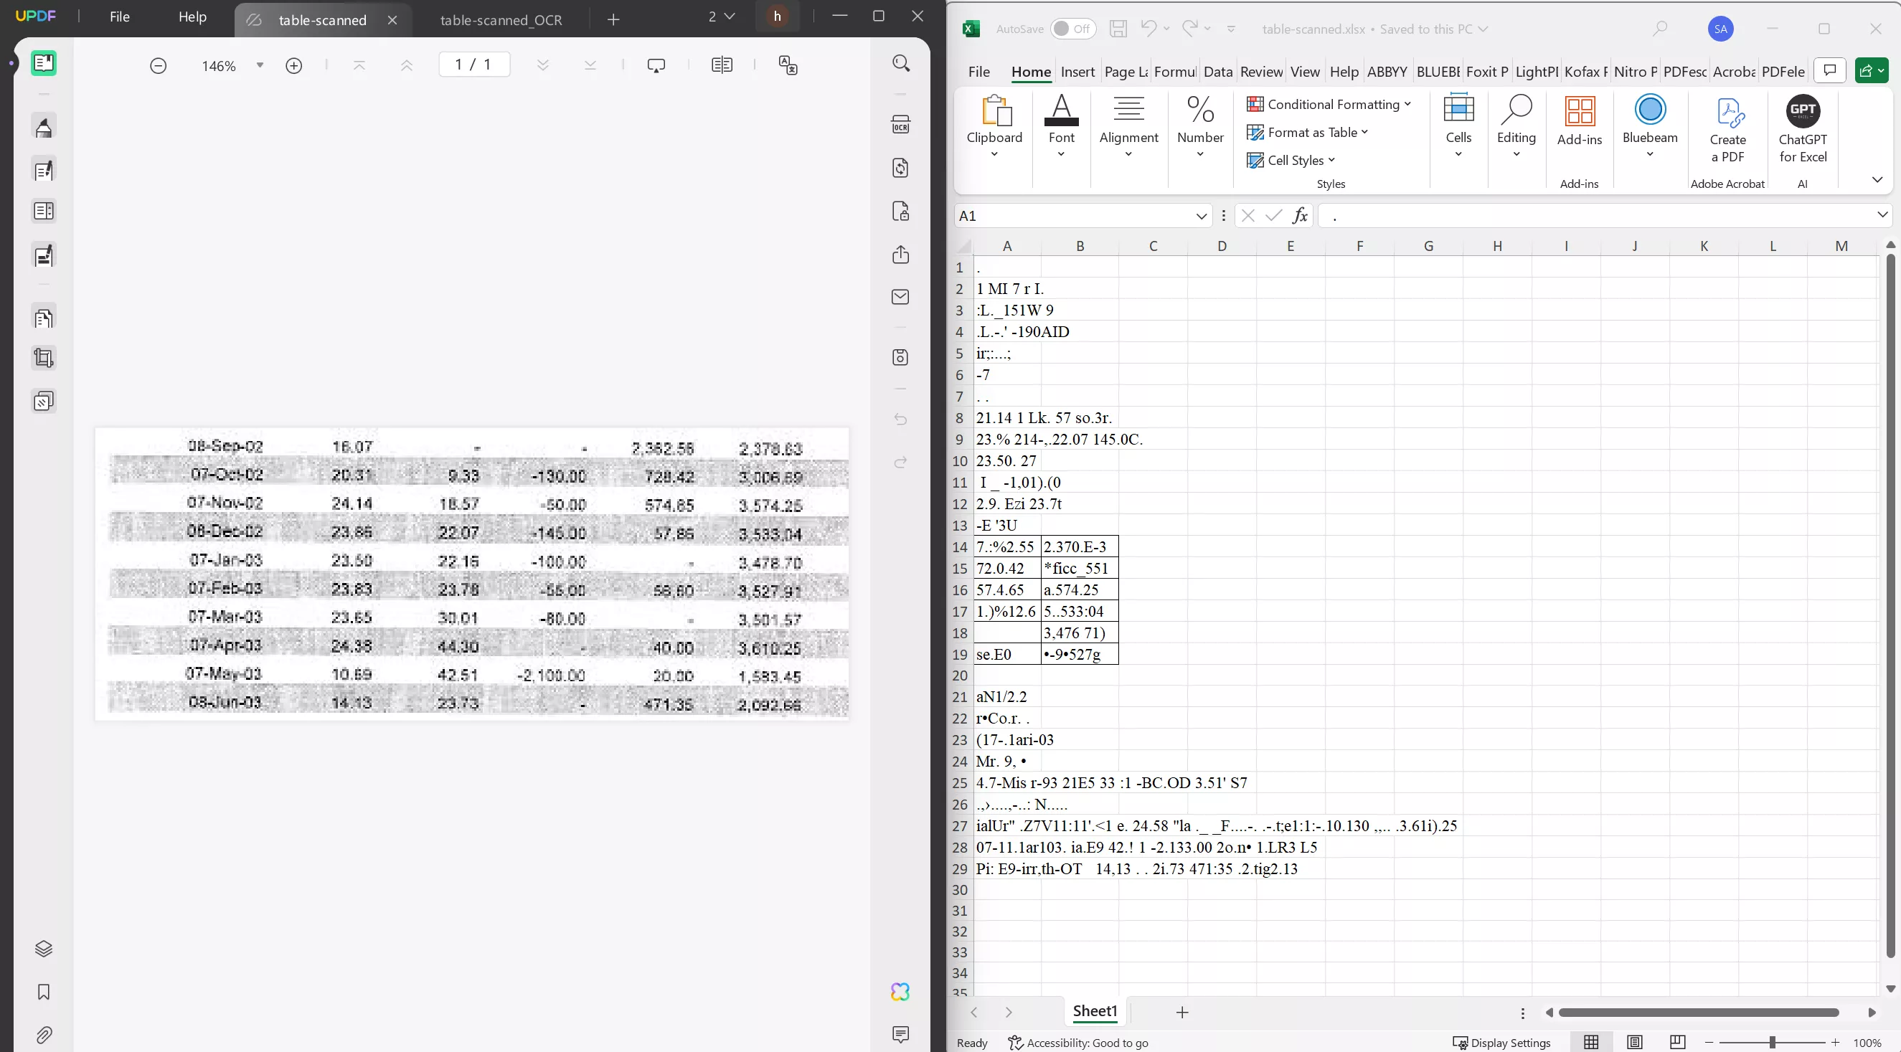Toggle the AutoSave switch
This screenshot has width=1901, height=1052.
[x=1072, y=29]
